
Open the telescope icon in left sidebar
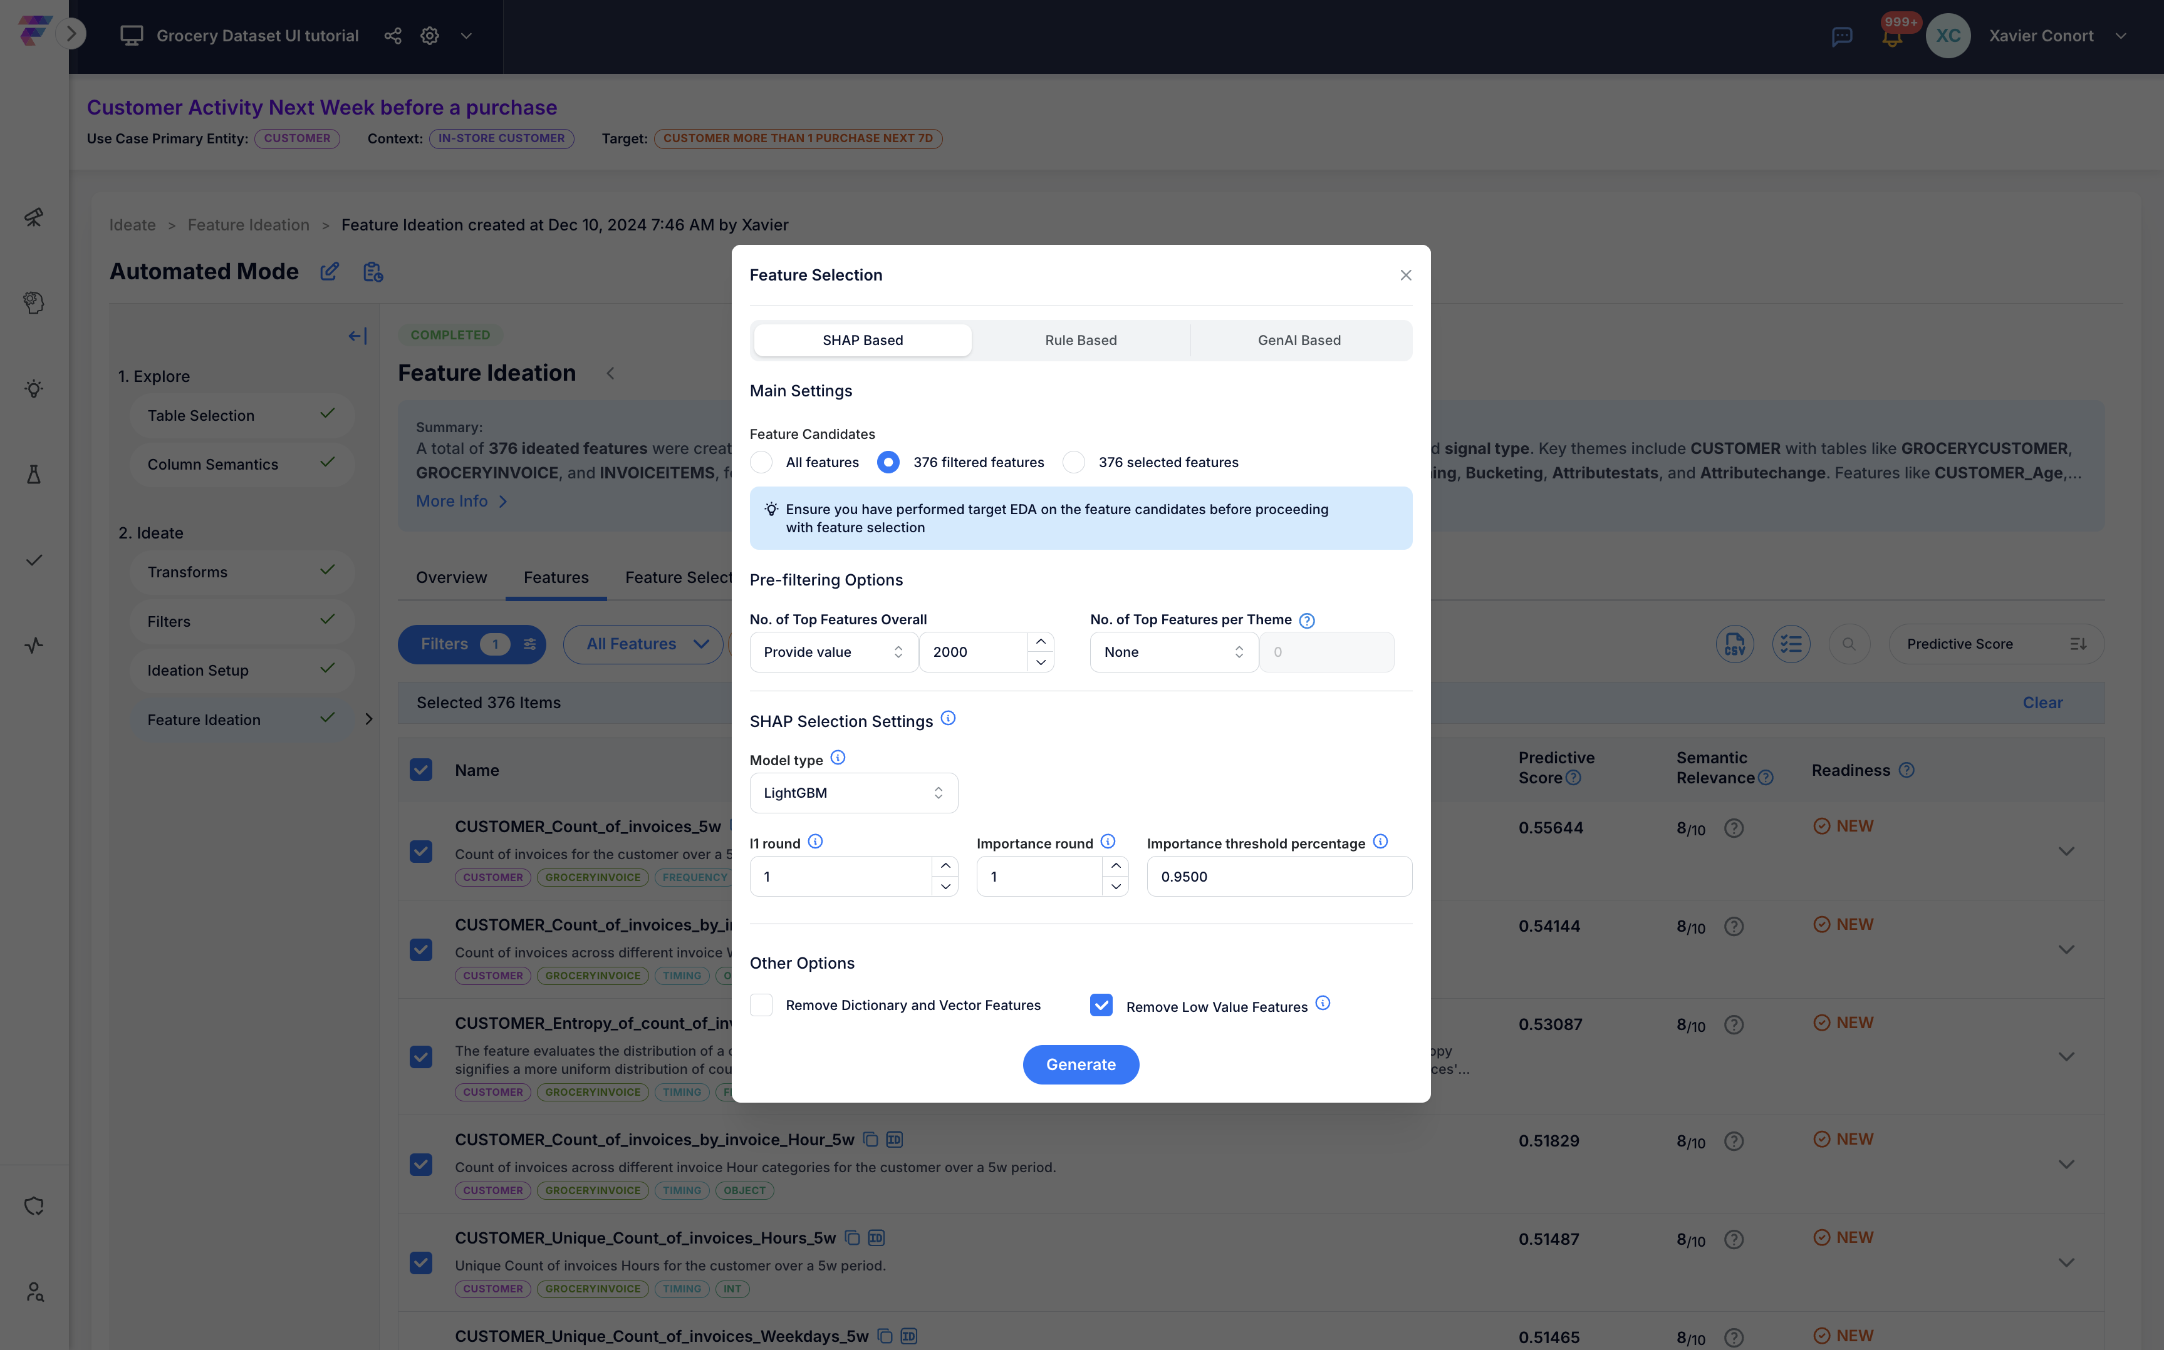(34, 217)
